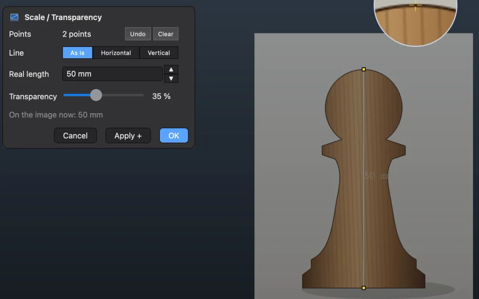This screenshot has width=479, height=299.
Task: Select the top yellow scale point handle
Action: (x=364, y=70)
